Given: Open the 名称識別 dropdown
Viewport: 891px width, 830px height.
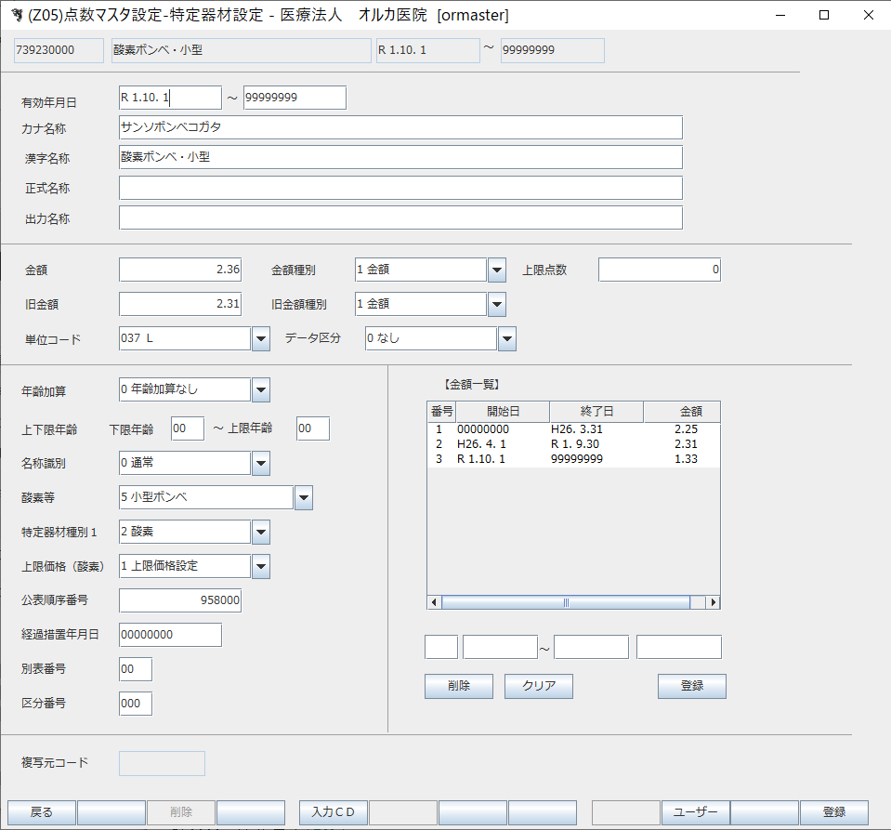Looking at the screenshot, I should [x=261, y=463].
